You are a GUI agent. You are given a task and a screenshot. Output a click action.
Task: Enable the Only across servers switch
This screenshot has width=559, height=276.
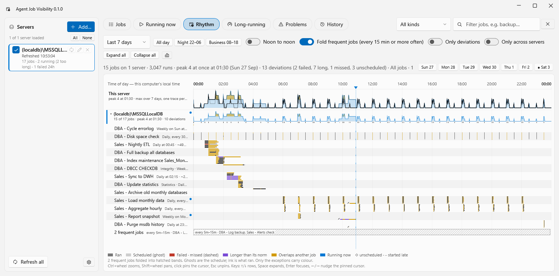491,42
